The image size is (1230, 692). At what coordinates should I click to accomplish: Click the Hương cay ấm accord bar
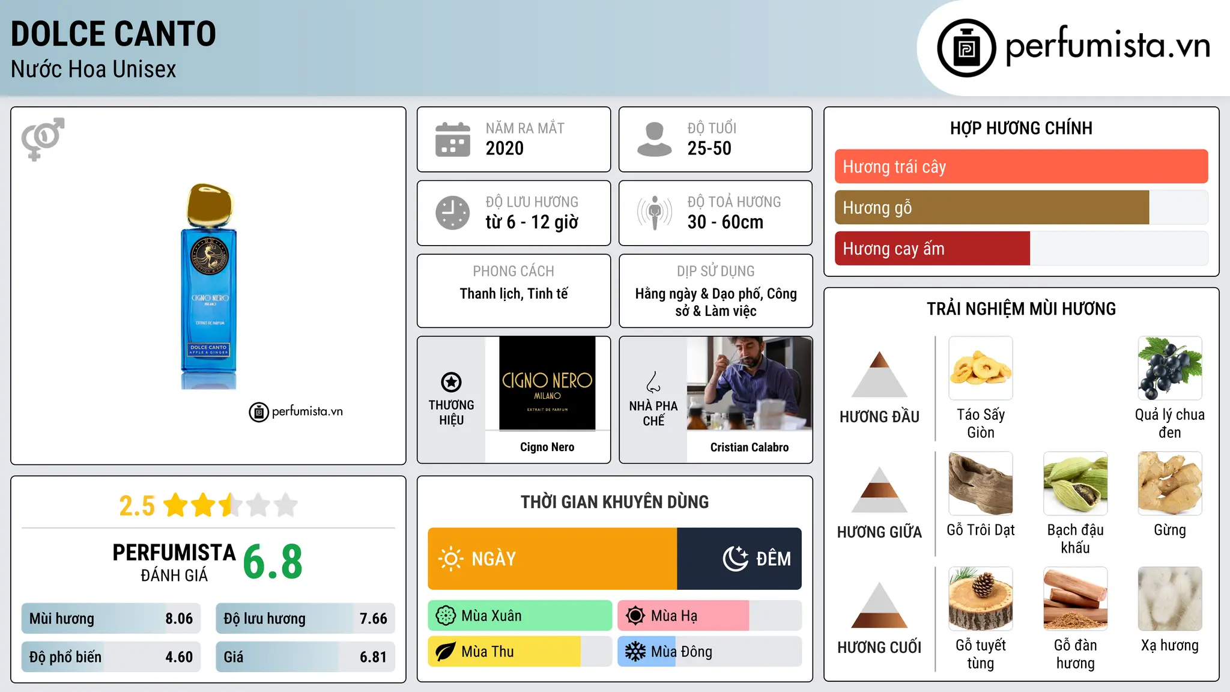pos(1022,248)
